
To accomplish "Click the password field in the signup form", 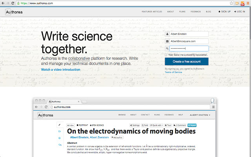I will 189,49.
